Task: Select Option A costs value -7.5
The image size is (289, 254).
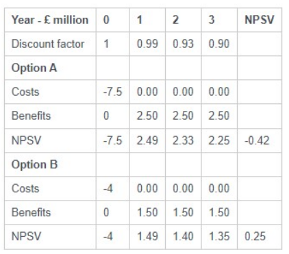Action: click(113, 92)
